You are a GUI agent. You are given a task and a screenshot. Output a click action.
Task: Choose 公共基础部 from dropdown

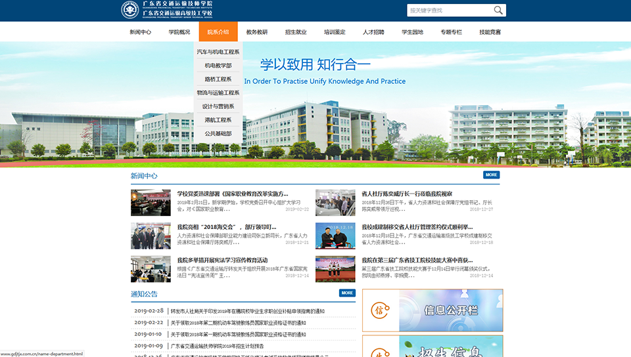(x=218, y=134)
